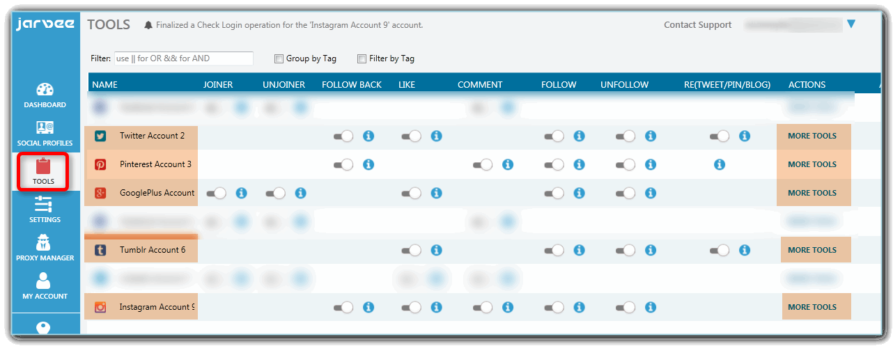Click Instagram Comment info icon
Viewport: 893px width, 346px height.
508,307
